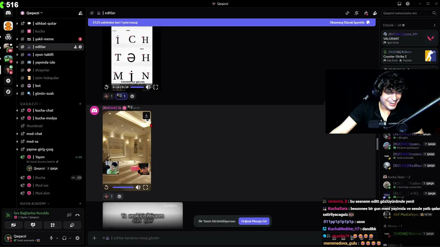Remove your highlighted reaction on the İCH TƏHMİN video

pos(121,96)
